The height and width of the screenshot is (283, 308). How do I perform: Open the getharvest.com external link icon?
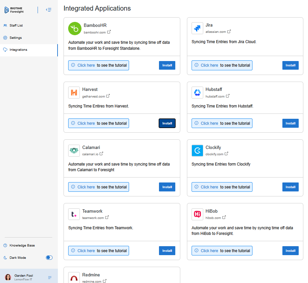coord(108,96)
